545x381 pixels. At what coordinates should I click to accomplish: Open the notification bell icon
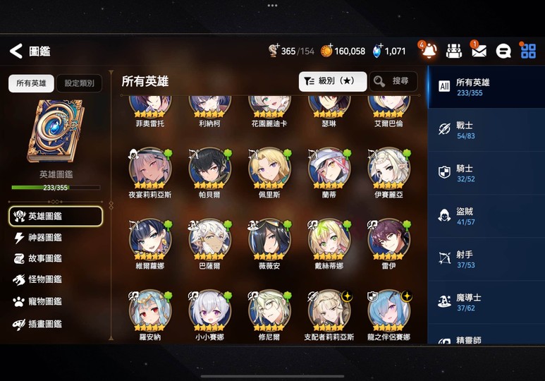(429, 51)
